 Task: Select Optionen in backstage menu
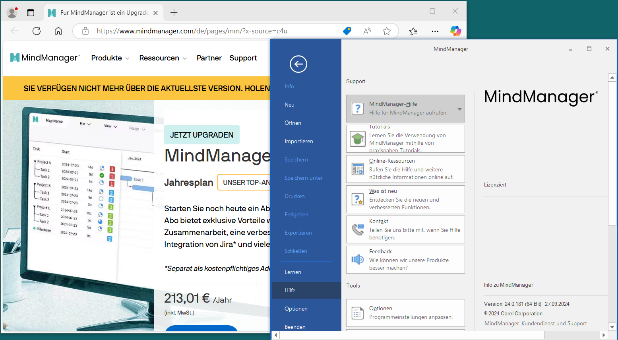tap(296, 309)
